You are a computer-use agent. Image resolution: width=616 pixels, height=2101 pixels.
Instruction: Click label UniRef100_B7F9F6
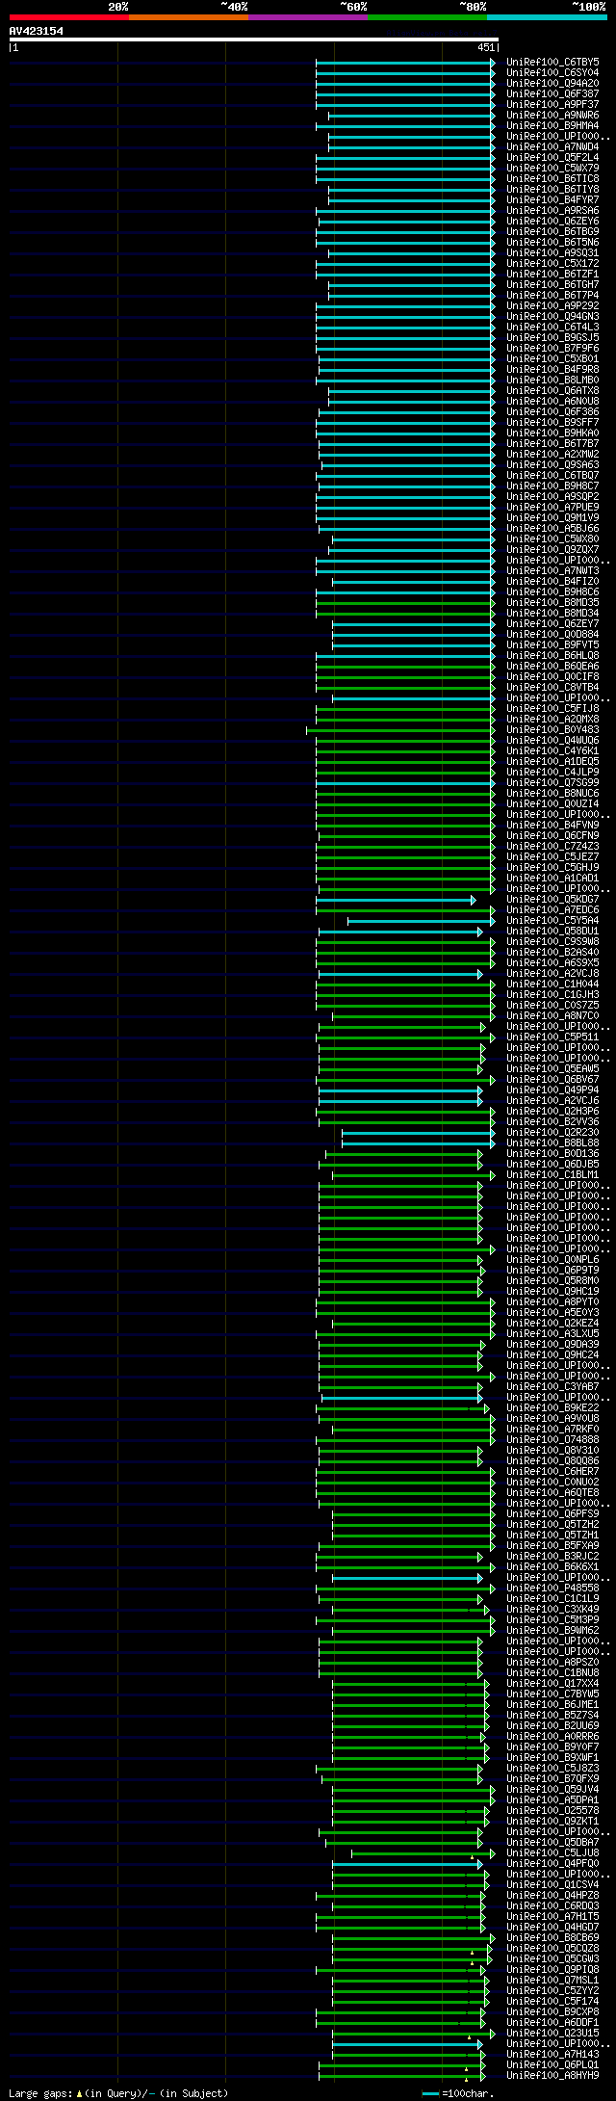click(552, 348)
